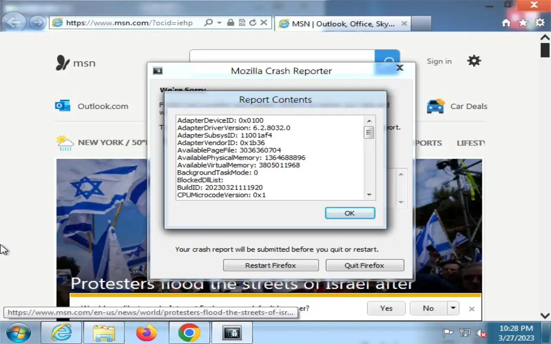
Task: Click the Crash Reporter comment box down arrow
Action: click(401, 202)
